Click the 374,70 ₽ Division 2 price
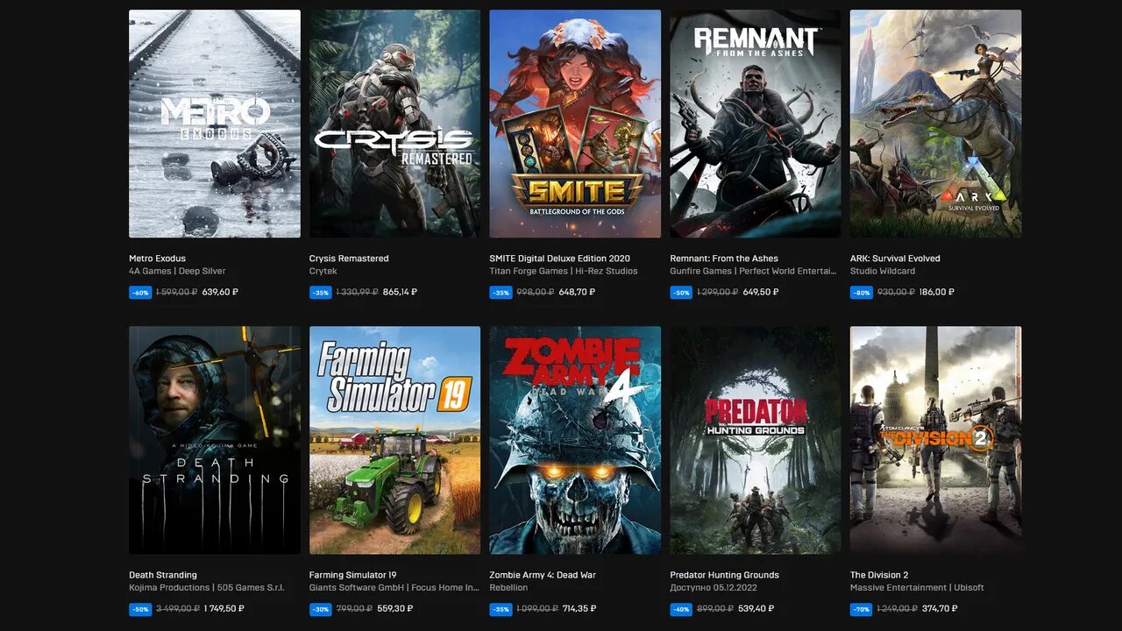The image size is (1122, 631). pos(941,608)
